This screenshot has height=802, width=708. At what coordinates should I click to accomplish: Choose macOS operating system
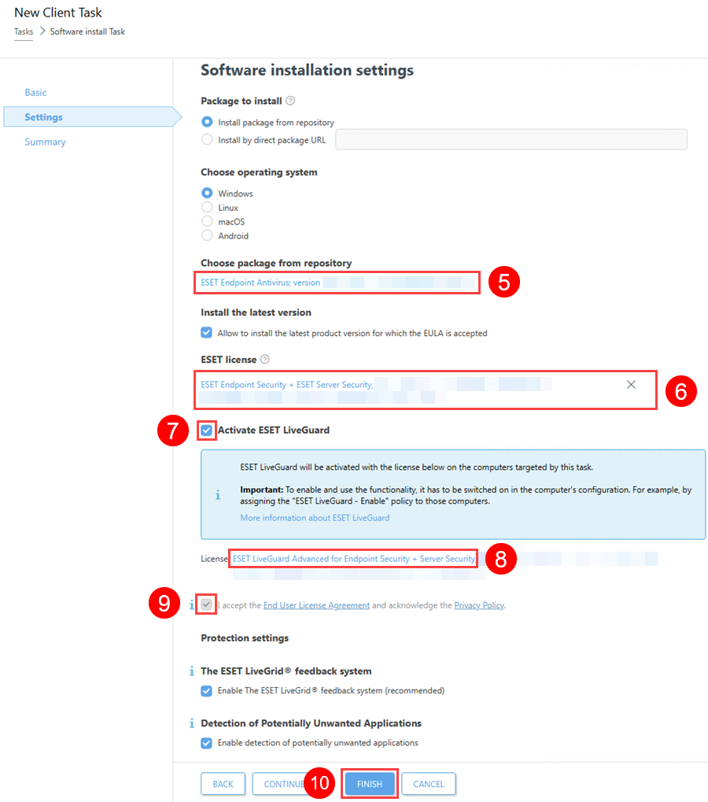207,221
